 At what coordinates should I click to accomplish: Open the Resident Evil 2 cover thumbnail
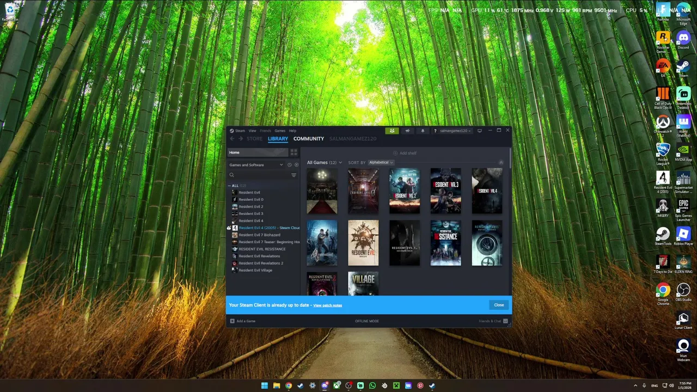coord(405,191)
